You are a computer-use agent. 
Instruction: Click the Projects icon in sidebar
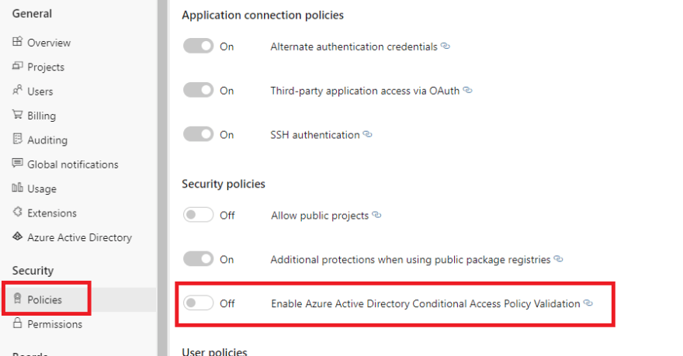(x=17, y=66)
